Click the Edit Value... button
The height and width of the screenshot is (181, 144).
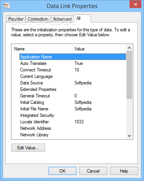click(28, 148)
